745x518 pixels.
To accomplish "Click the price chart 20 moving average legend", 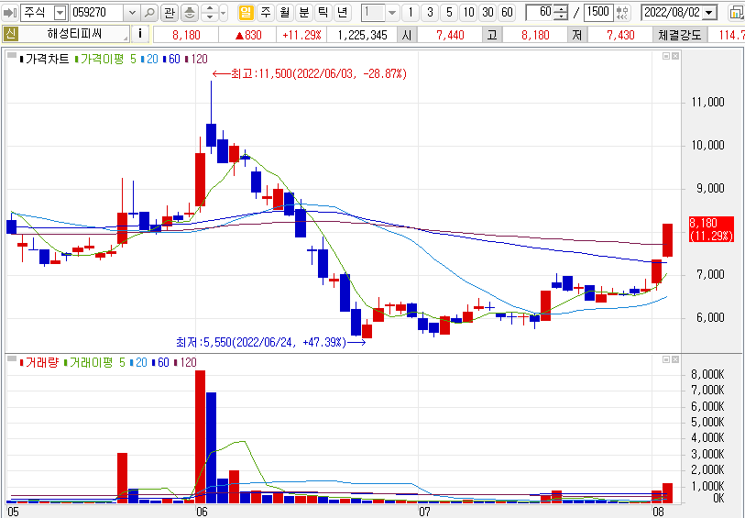I will 149,59.
